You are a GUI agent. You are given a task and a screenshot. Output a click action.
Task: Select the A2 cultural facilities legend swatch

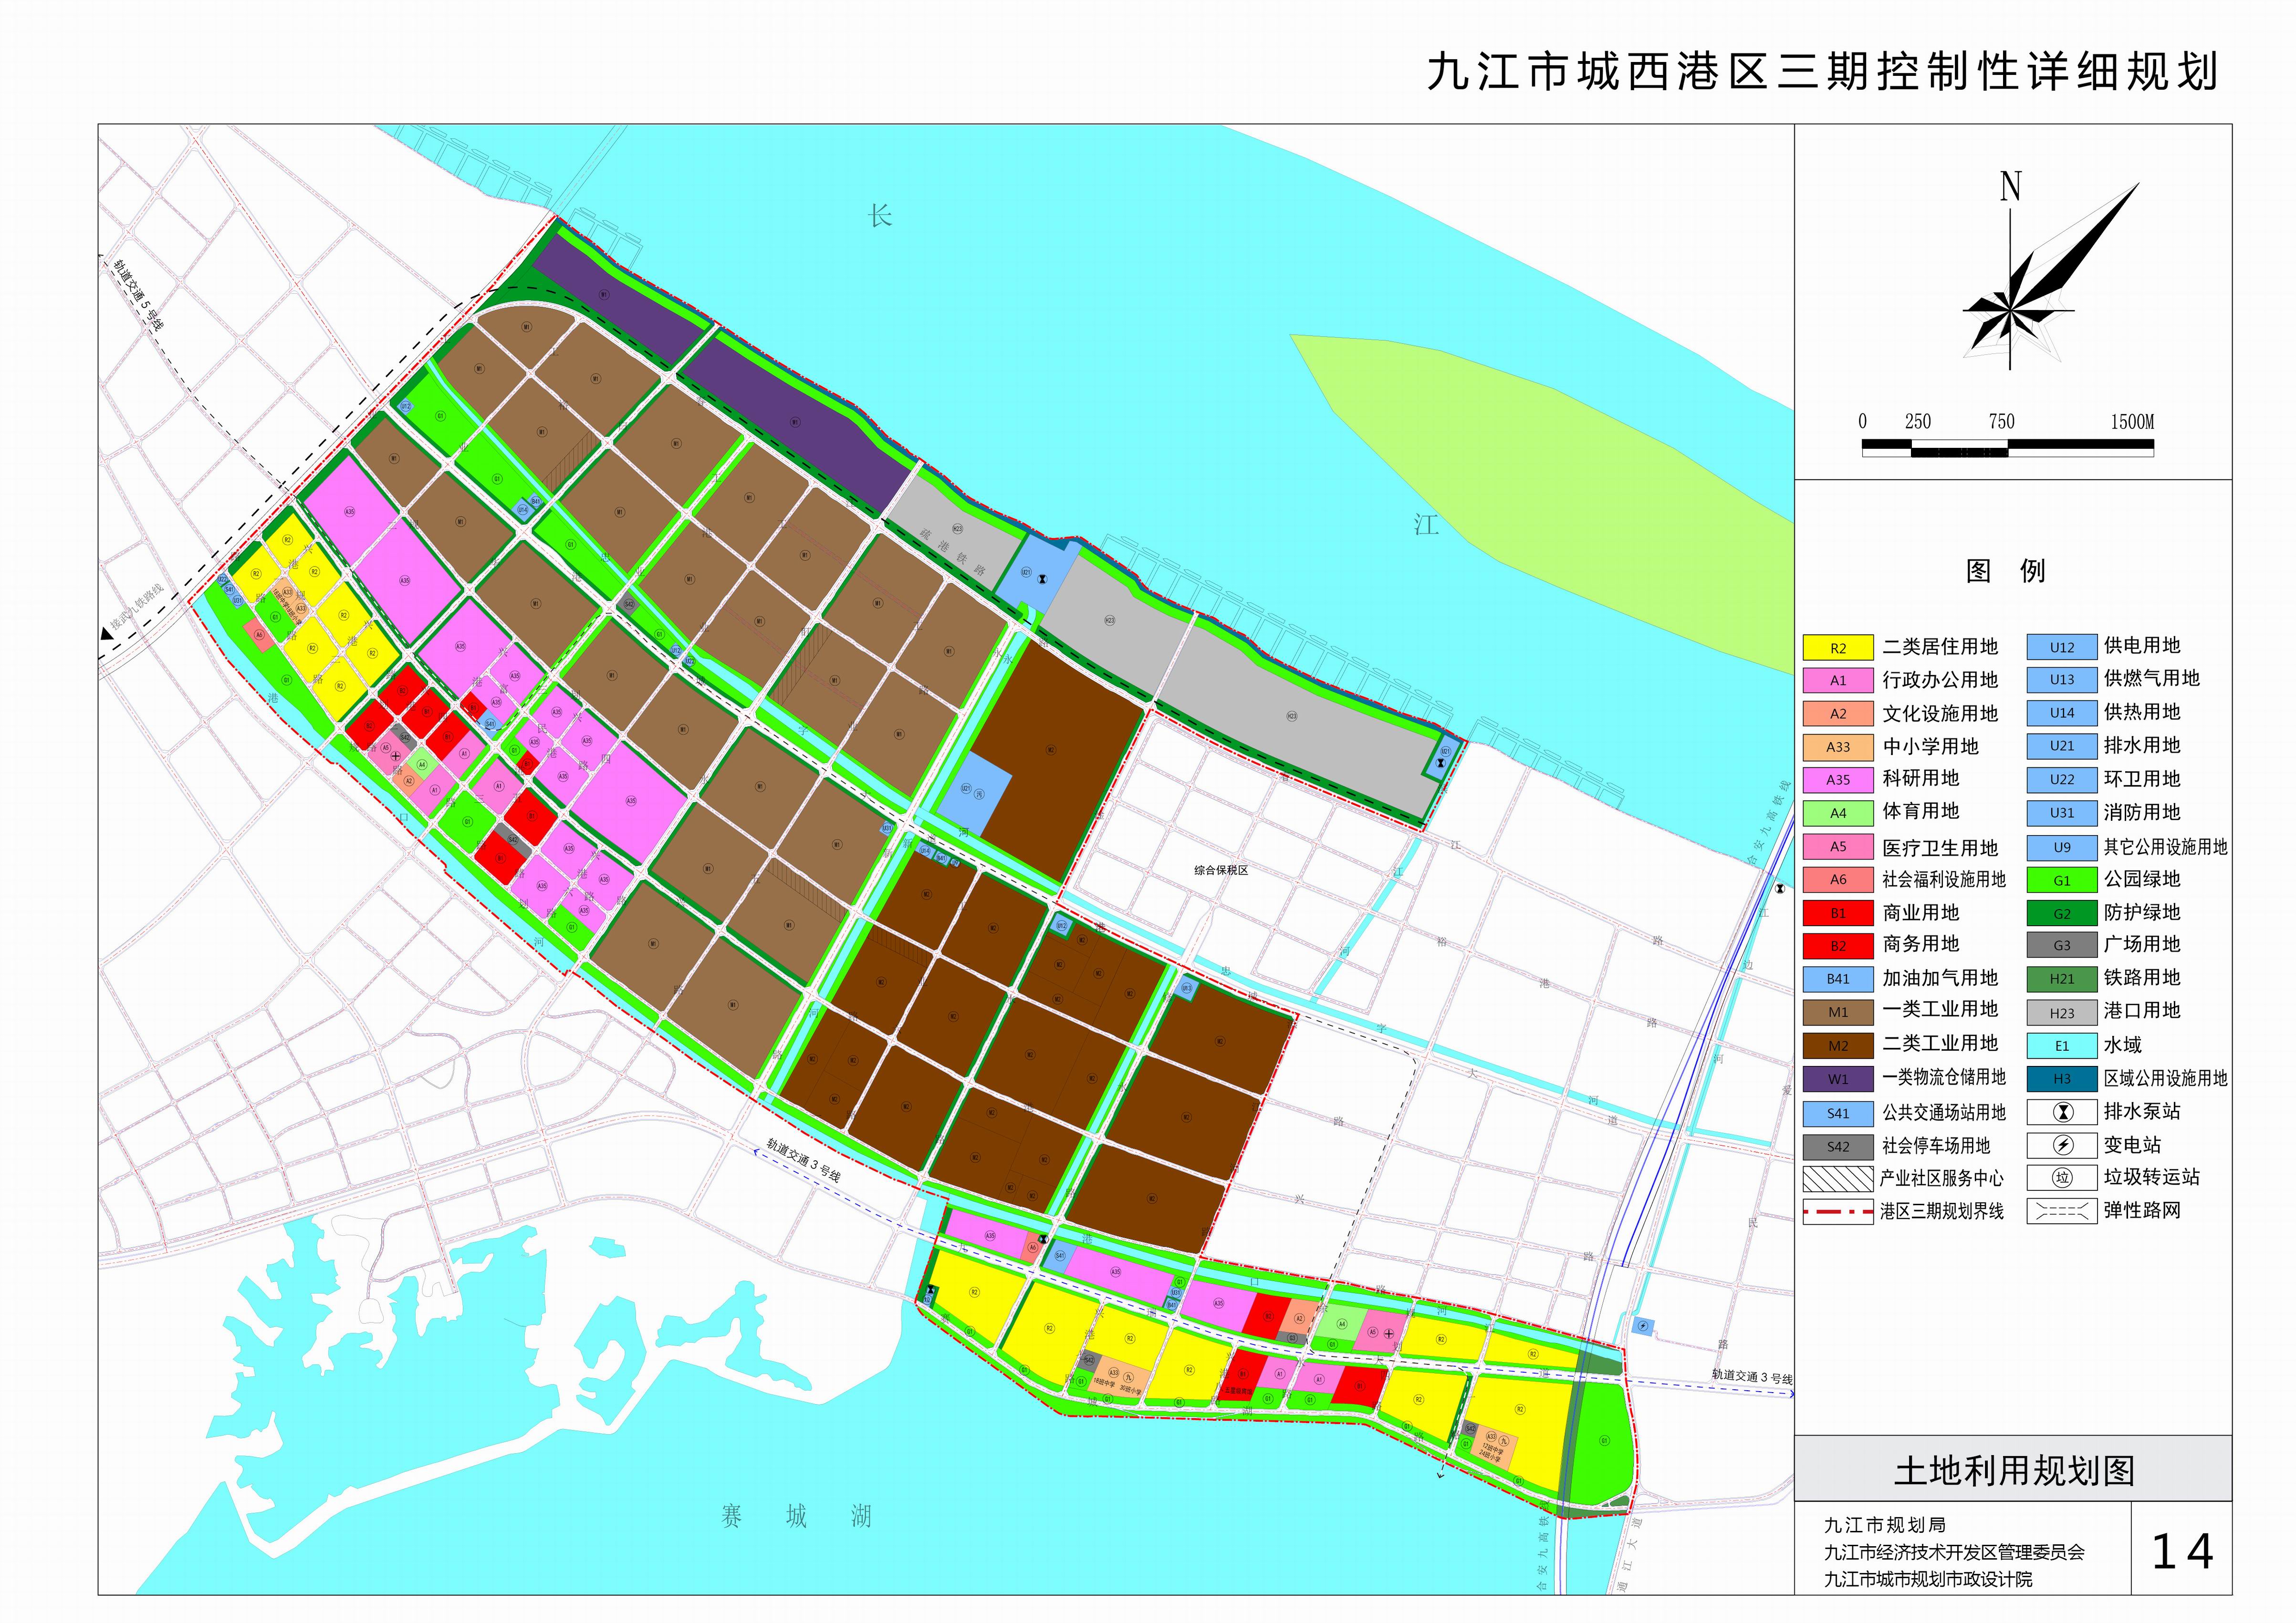click(1838, 713)
